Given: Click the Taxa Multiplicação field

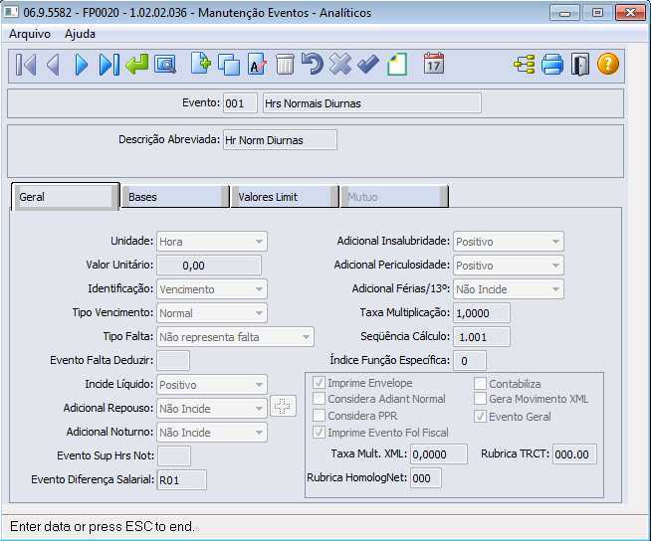Looking at the screenshot, I should pyautogui.click(x=482, y=313).
